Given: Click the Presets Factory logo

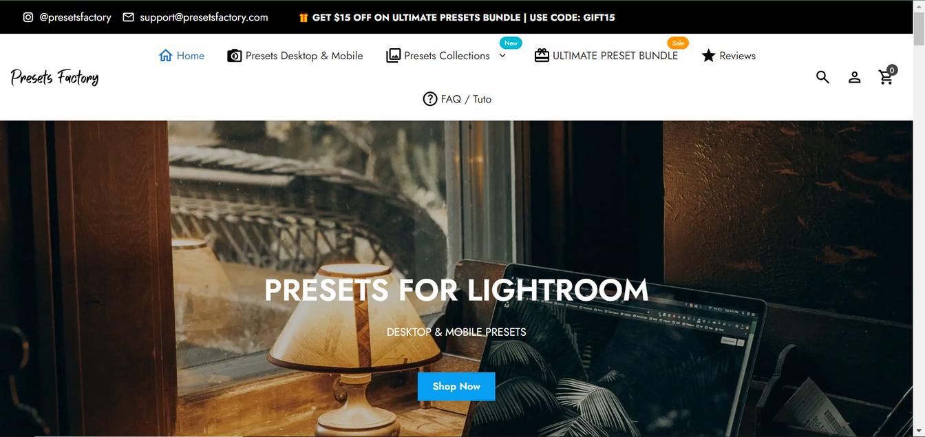Looking at the screenshot, I should 55,77.
